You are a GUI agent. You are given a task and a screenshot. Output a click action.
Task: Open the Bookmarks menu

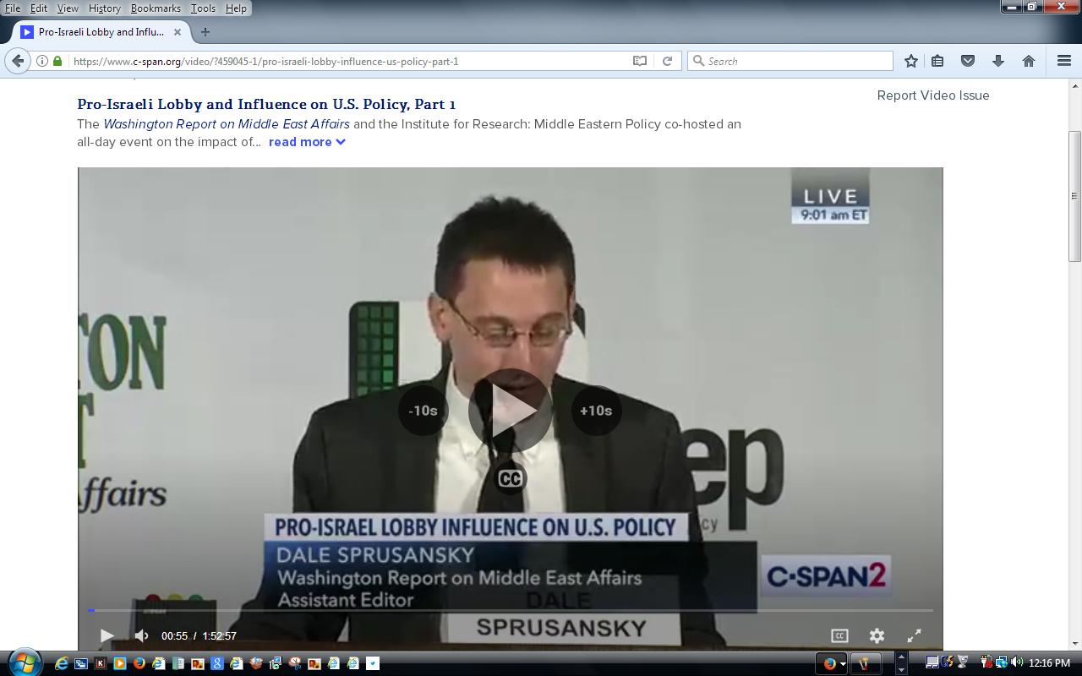click(156, 8)
